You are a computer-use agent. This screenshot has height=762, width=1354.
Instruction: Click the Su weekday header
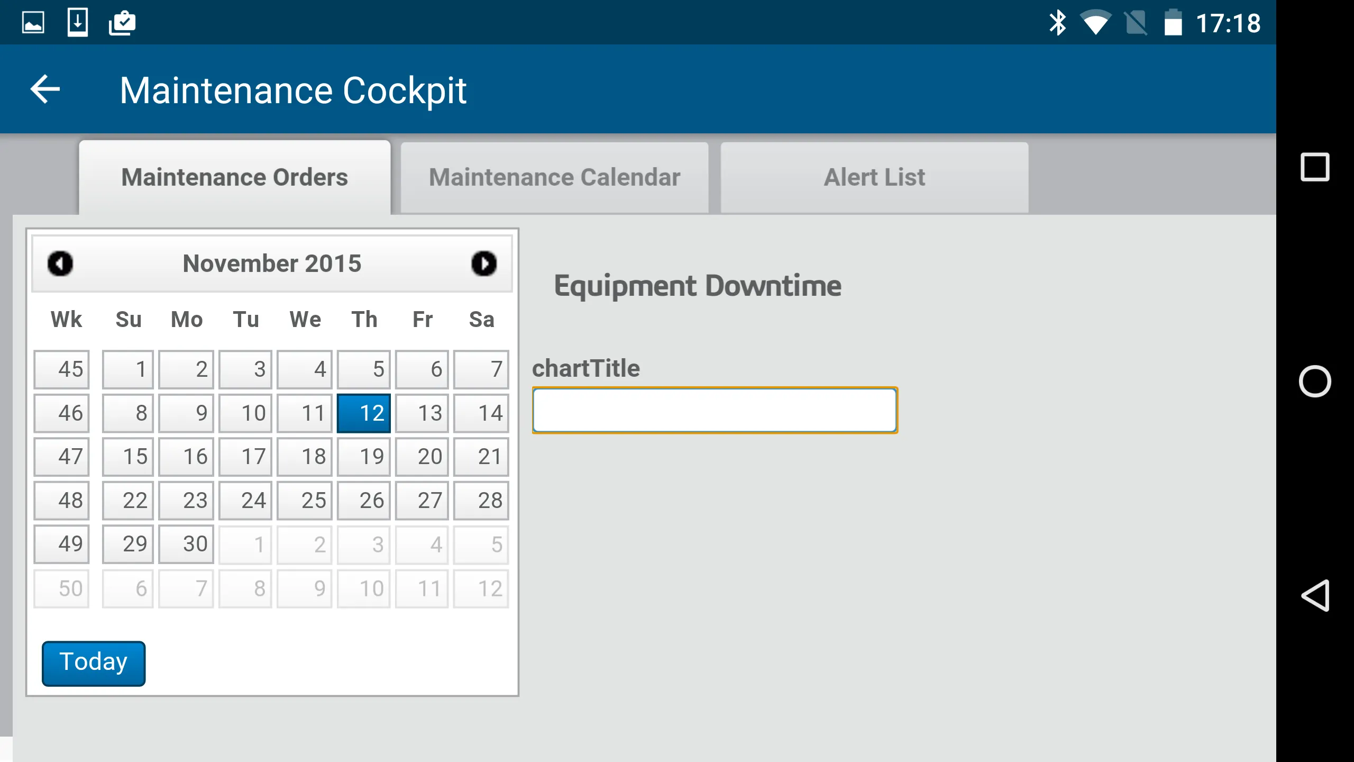pyautogui.click(x=129, y=320)
